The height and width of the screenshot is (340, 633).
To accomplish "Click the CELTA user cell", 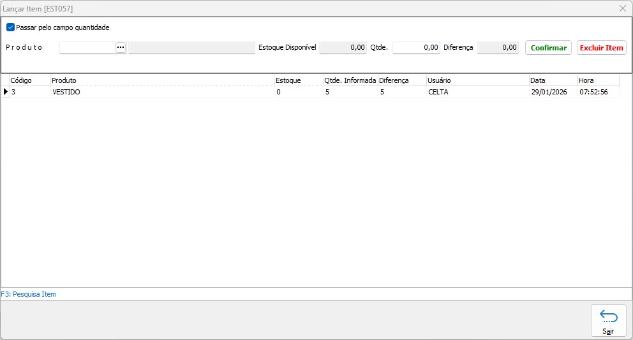I will pos(438,92).
